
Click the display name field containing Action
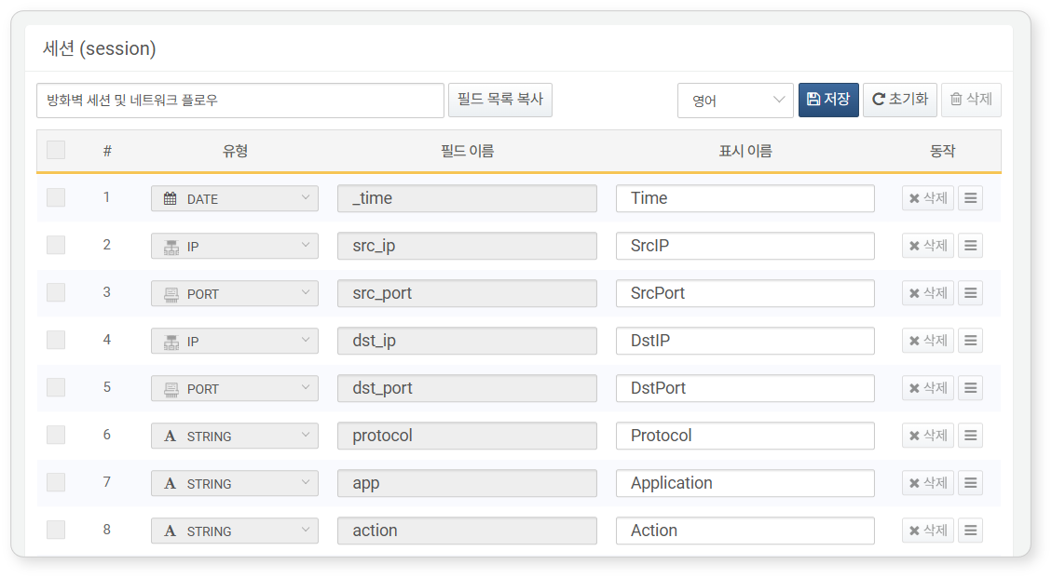[745, 531]
